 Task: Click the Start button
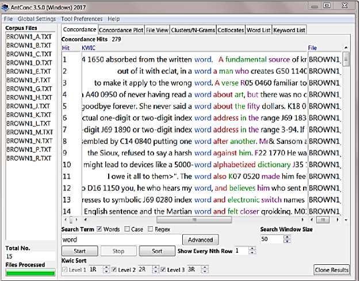click(80, 251)
